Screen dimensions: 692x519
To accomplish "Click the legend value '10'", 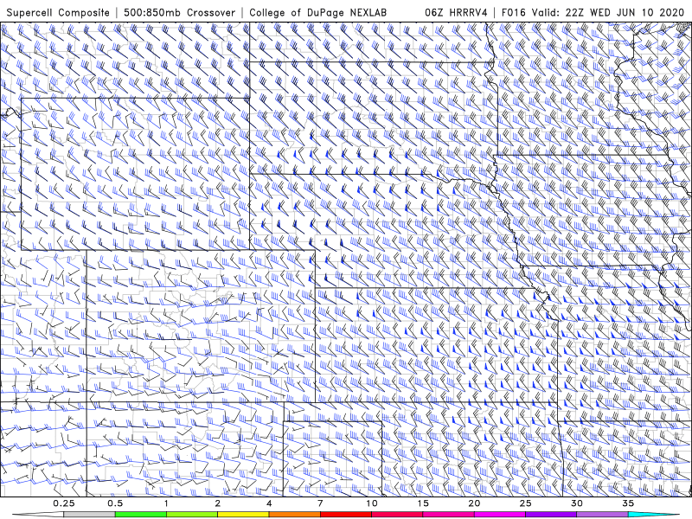I will [x=372, y=503].
